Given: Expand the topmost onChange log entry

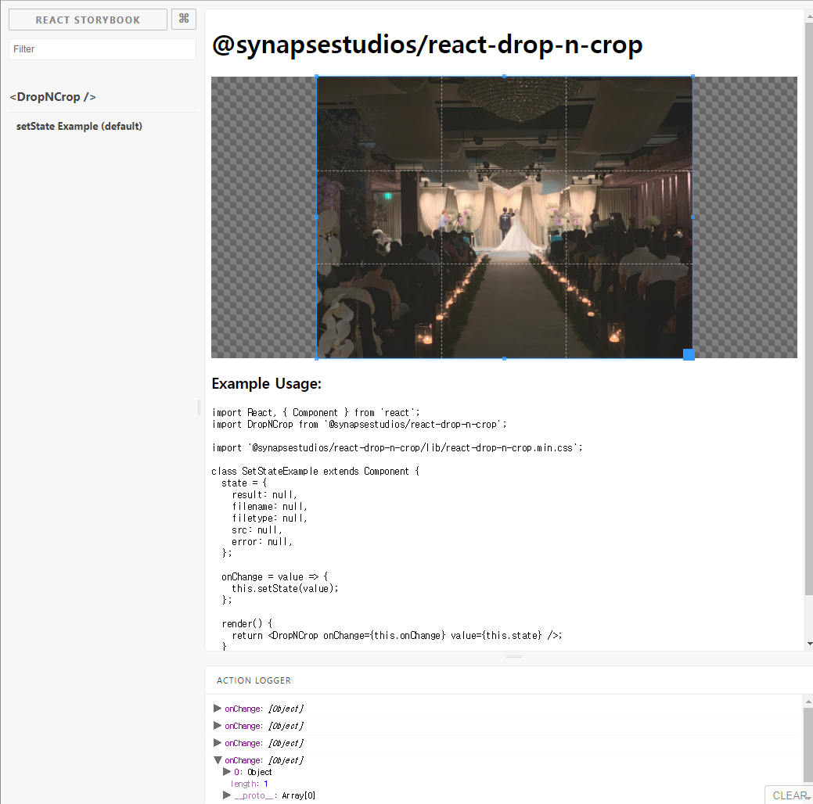Looking at the screenshot, I should tap(218, 708).
